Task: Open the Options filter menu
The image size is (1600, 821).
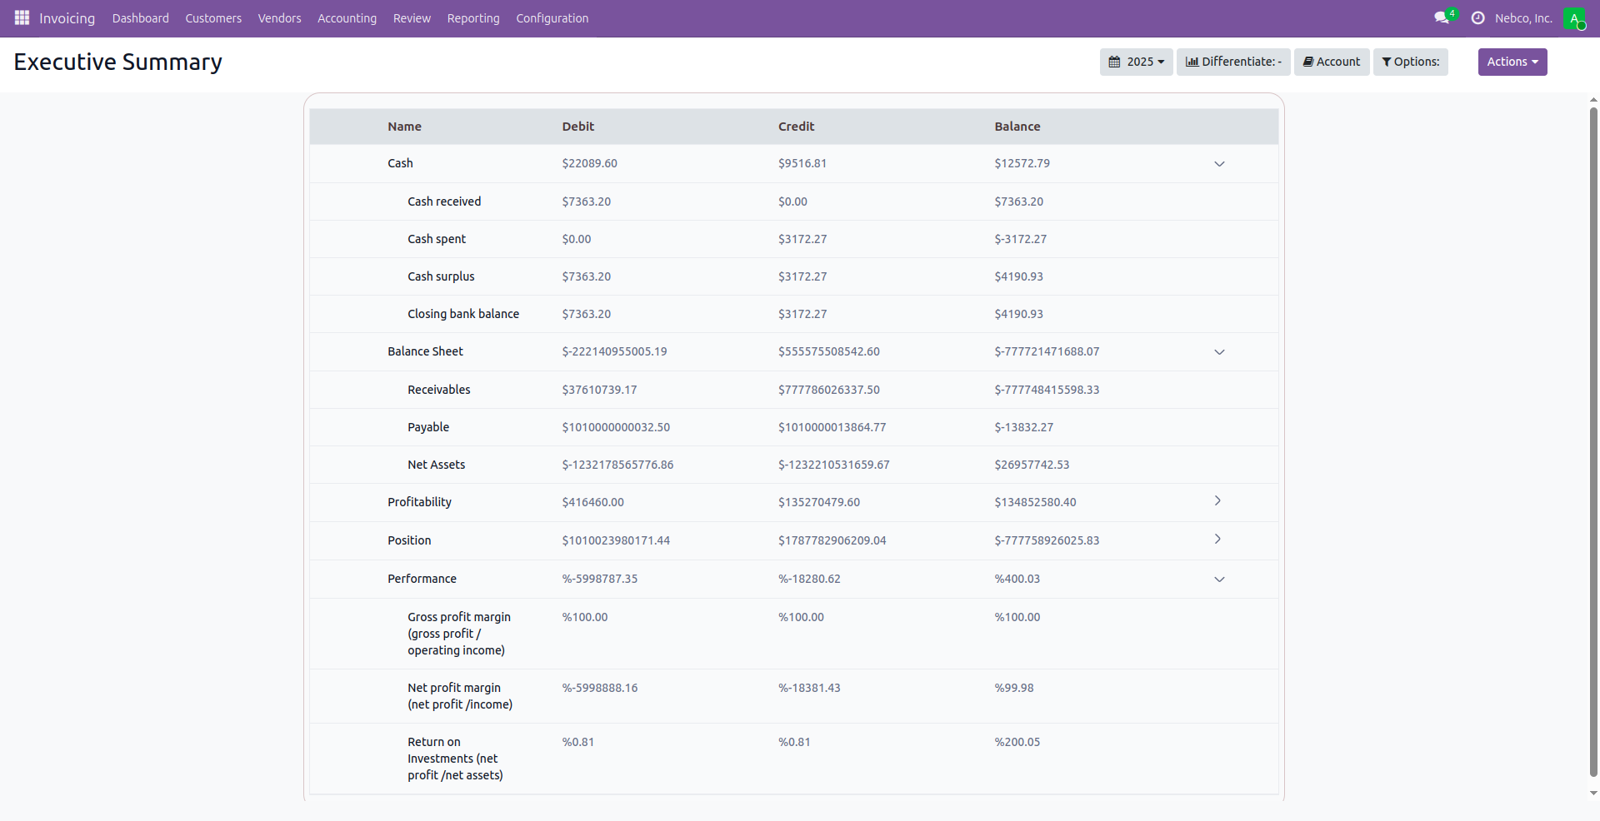Action: (x=1410, y=62)
